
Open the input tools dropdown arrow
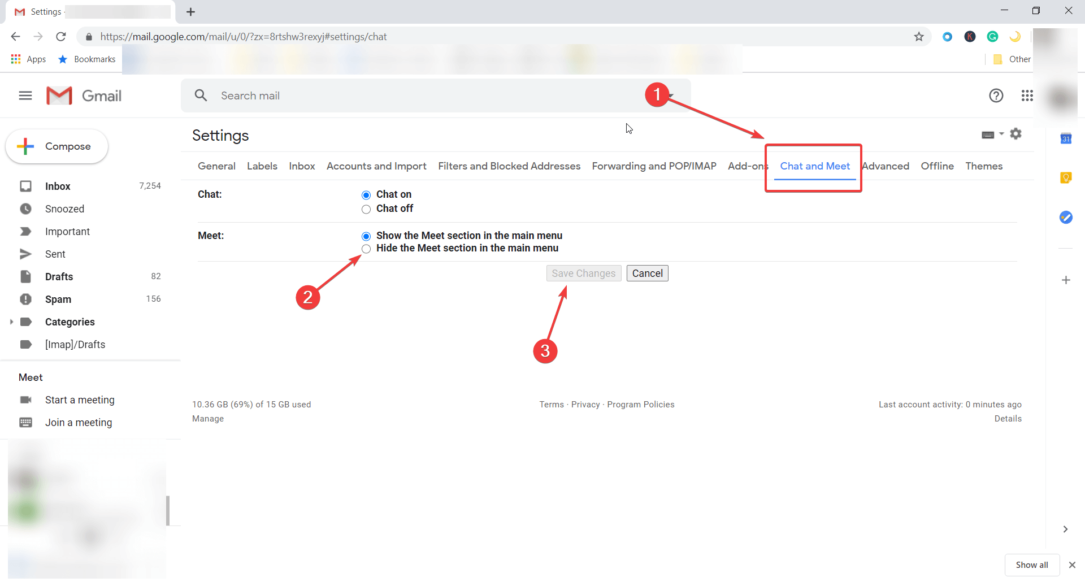tap(1001, 134)
